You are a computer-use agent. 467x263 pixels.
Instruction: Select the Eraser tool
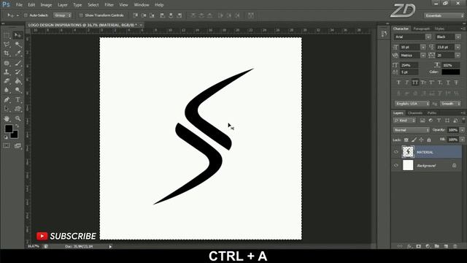(x=7, y=81)
